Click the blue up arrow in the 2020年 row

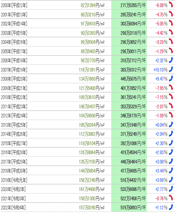pyautogui.click(x=171, y=189)
